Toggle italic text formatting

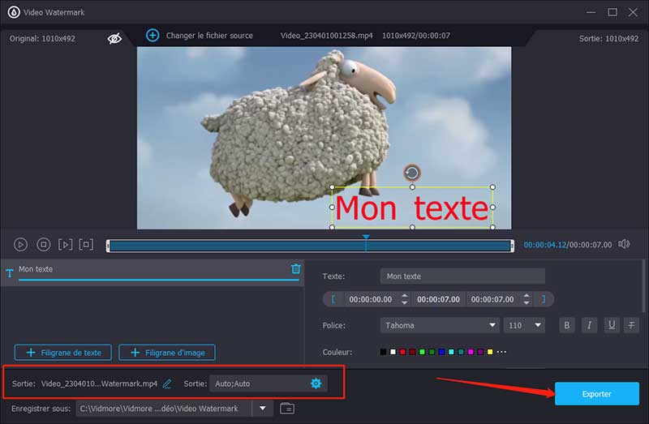[589, 326]
